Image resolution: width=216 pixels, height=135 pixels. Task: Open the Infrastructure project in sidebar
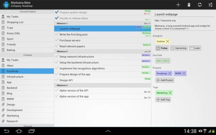(x=15, y=76)
